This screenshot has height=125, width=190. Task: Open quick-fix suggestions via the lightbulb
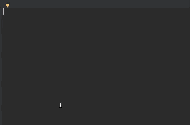point(7,6)
